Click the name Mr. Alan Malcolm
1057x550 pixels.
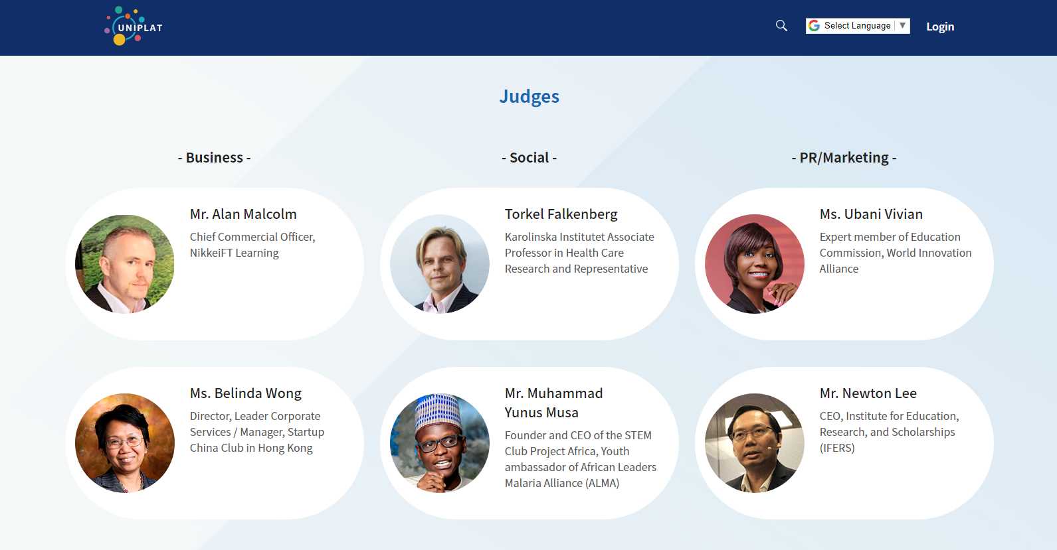tap(243, 214)
